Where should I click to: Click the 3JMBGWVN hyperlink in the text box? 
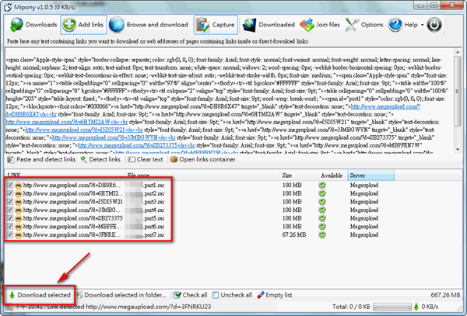tap(114, 137)
